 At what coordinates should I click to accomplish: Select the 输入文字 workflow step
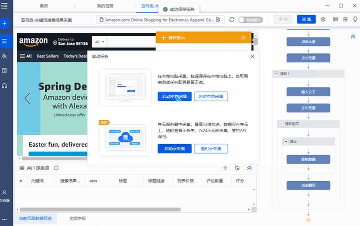click(x=308, y=92)
